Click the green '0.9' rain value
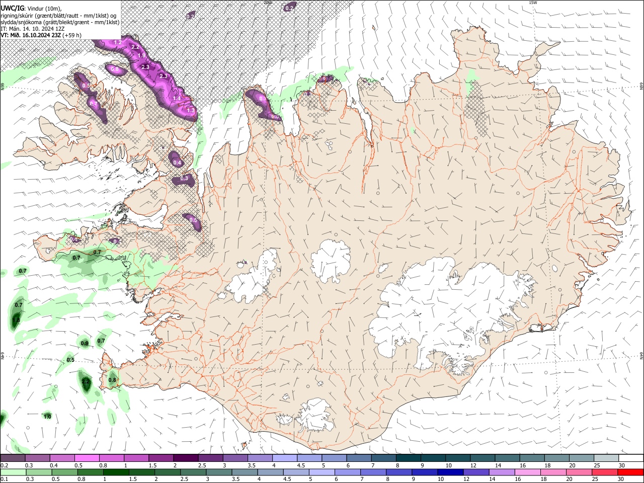This screenshot has height=483, width=644. coord(85,343)
